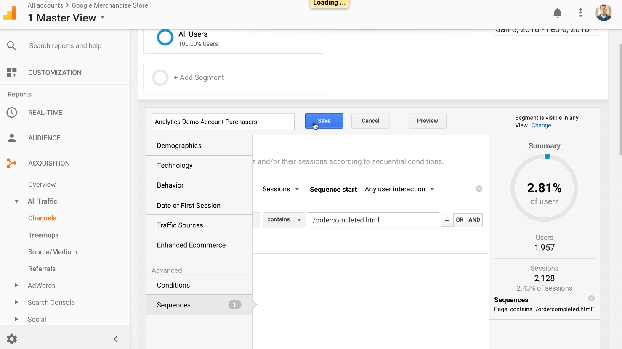This screenshot has width=622, height=349.
Task: Collapse the All Traffic tree
Action: [16, 201]
